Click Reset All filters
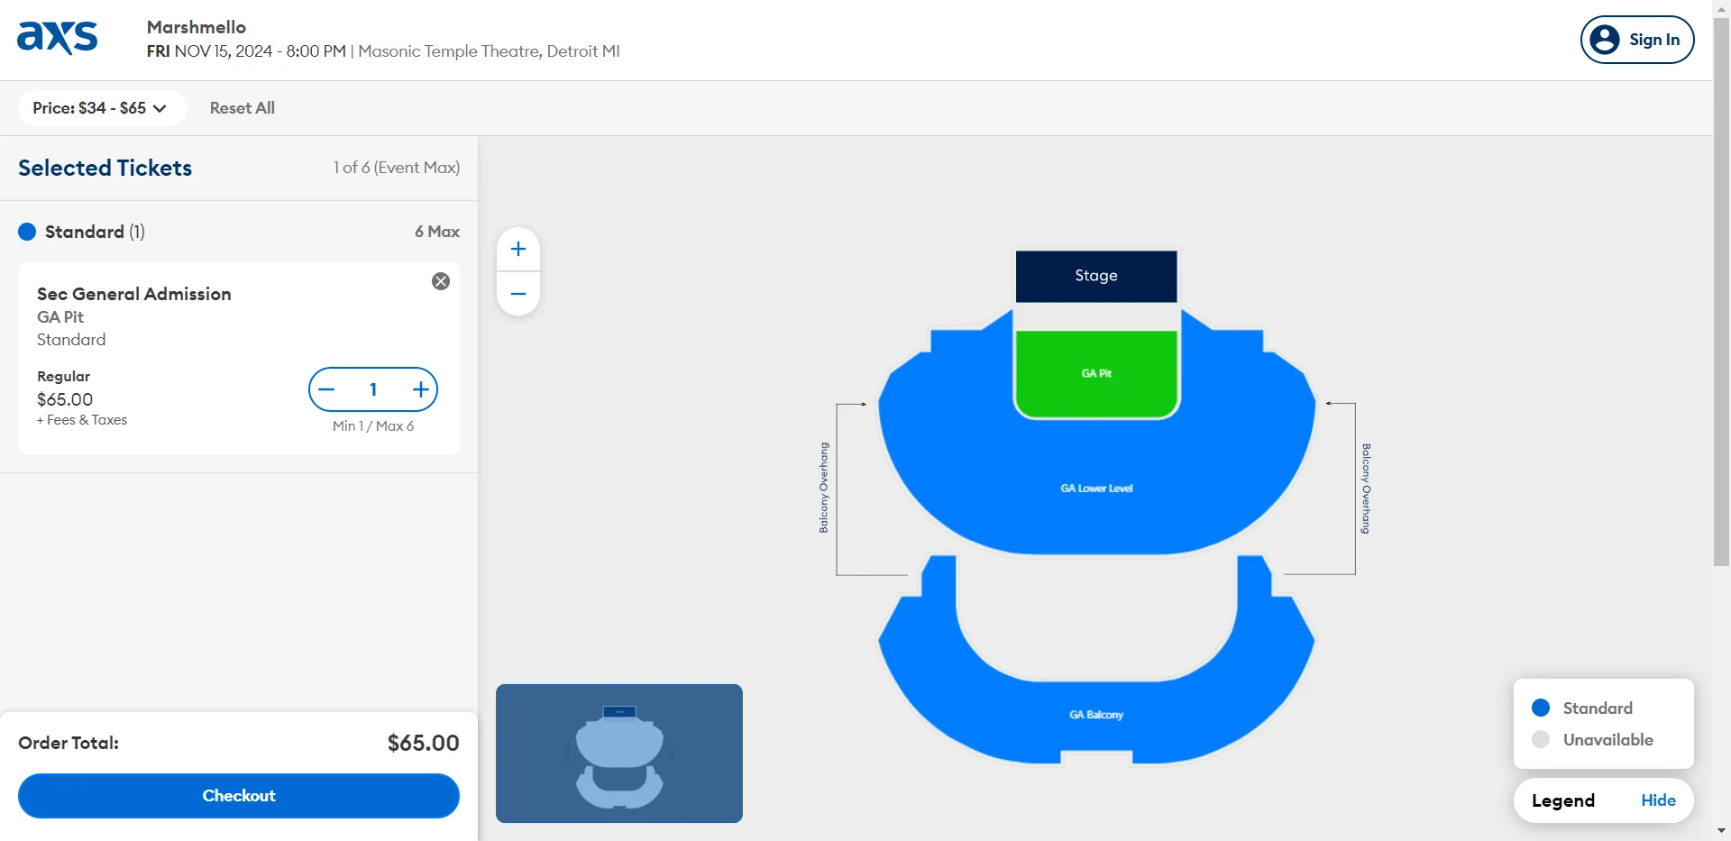The image size is (1731, 841). click(242, 108)
